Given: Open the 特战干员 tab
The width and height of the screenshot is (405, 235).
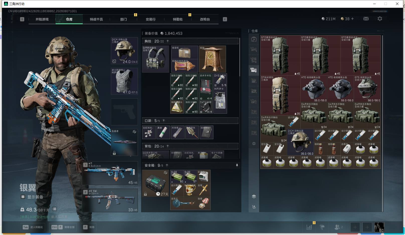Looking at the screenshot, I should 96,19.
